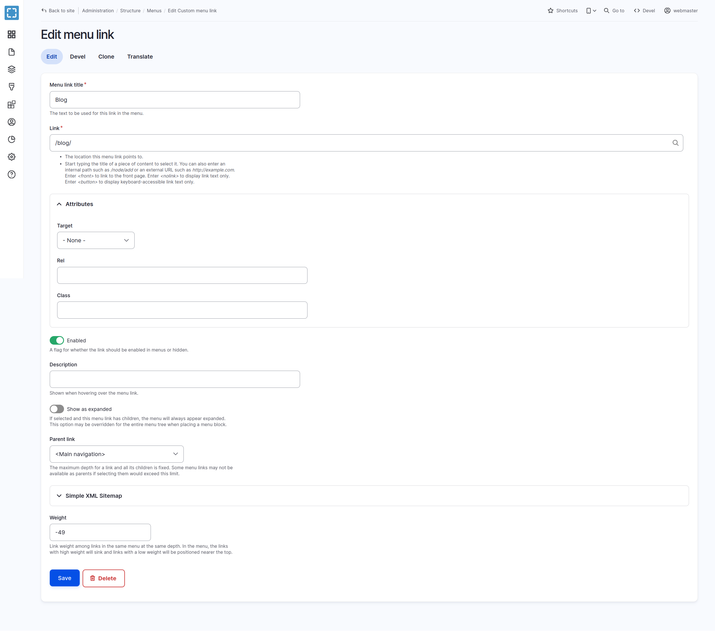
Task: Collapse the Attributes section
Action: point(79,204)
